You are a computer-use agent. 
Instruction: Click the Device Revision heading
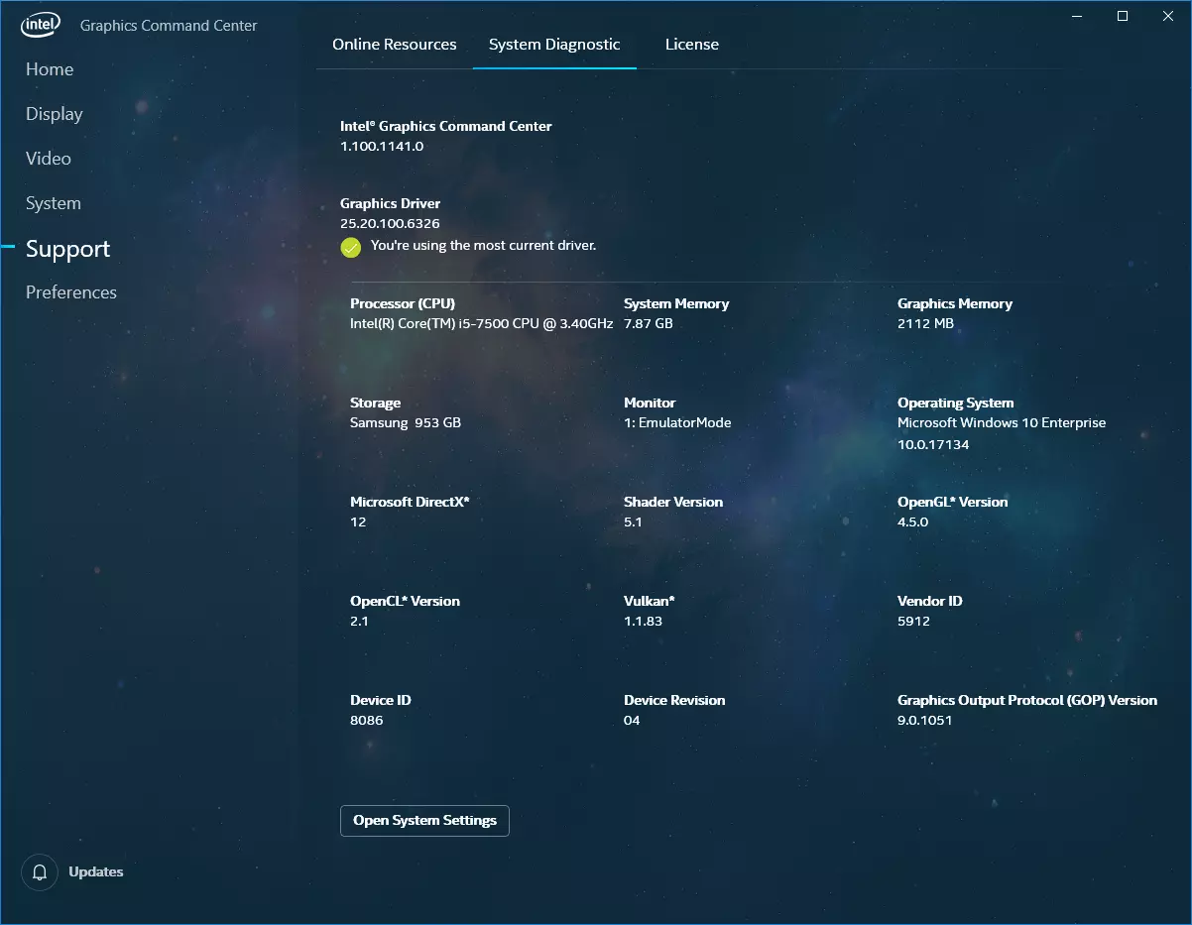(674, 700)
